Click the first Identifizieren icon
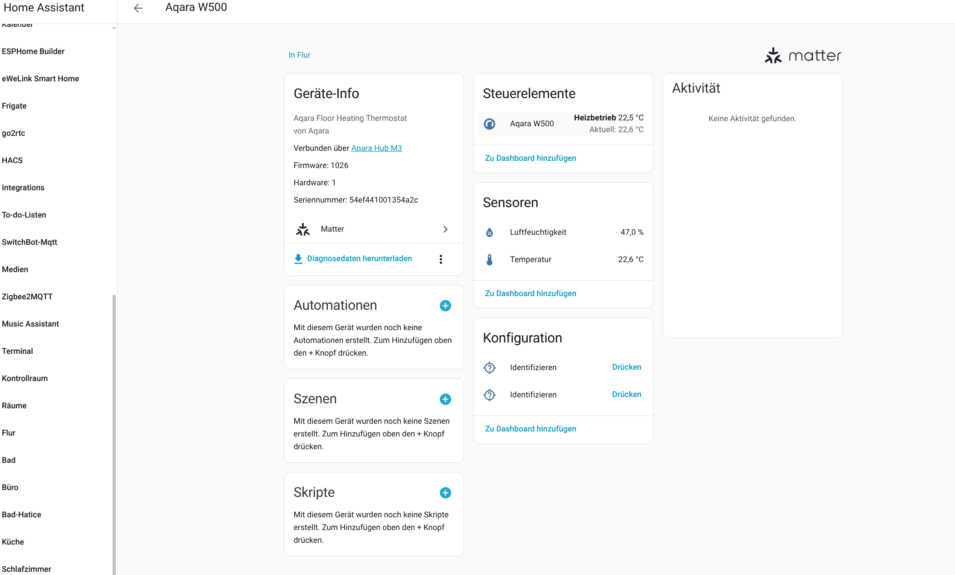 490,367
